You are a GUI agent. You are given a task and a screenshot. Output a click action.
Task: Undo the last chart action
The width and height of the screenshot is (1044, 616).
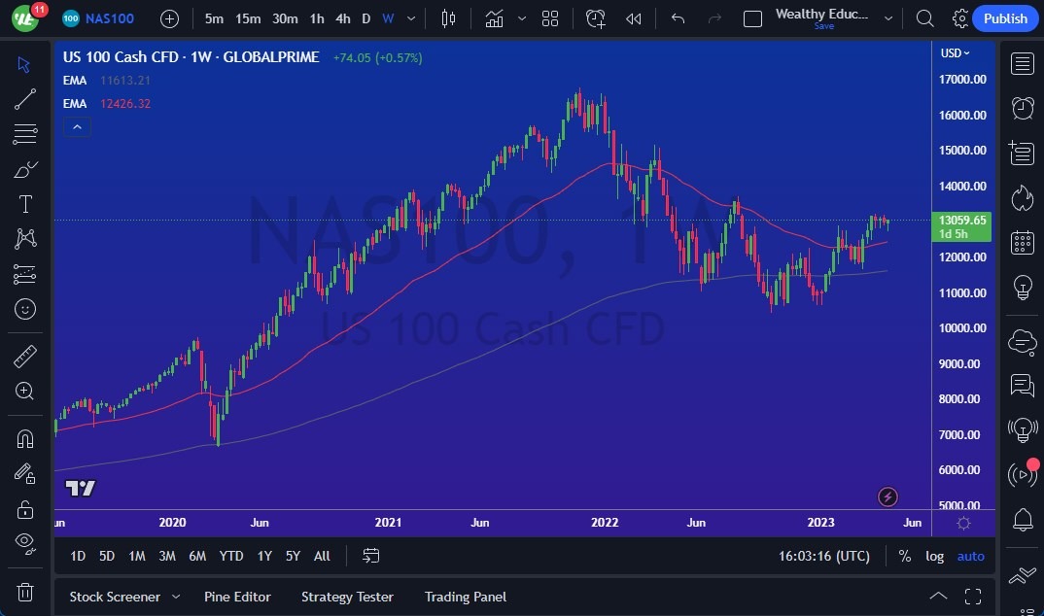pos(678,18)
